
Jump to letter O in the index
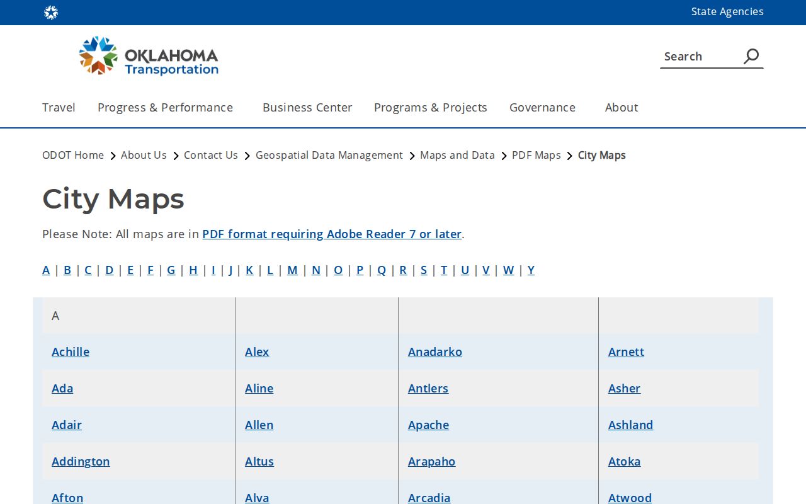[338, 270]
